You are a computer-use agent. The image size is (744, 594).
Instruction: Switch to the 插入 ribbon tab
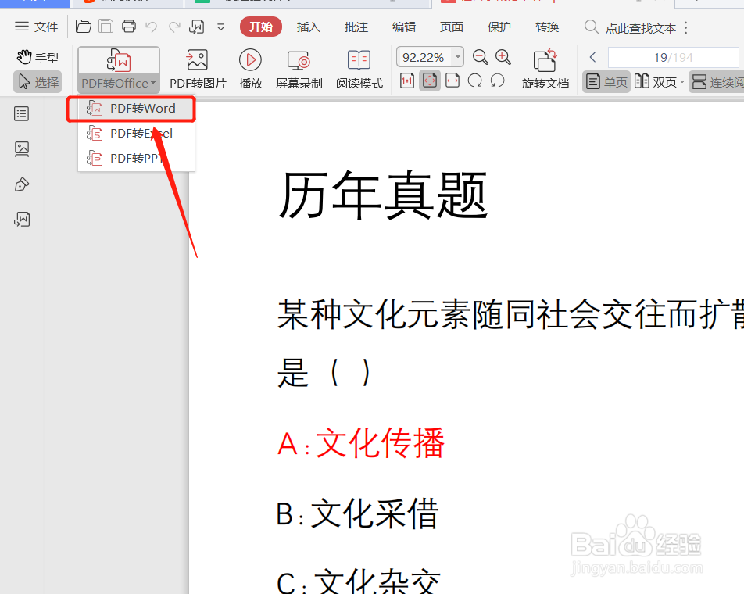click(x=308, y=27)
